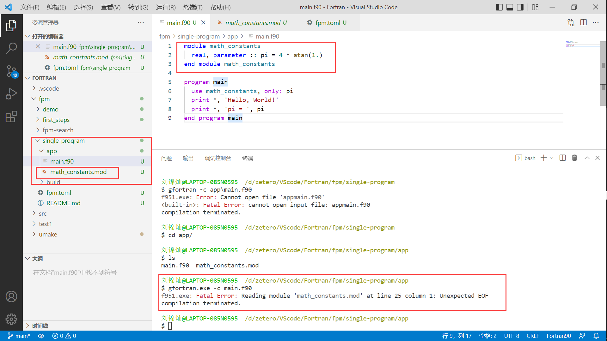
Task: Click the Fortran90 language mode indicator
Action: (559, 336)
